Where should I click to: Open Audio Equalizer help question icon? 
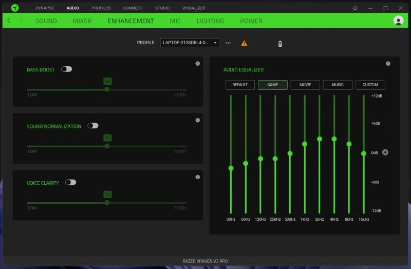click(x=388, y=64)
